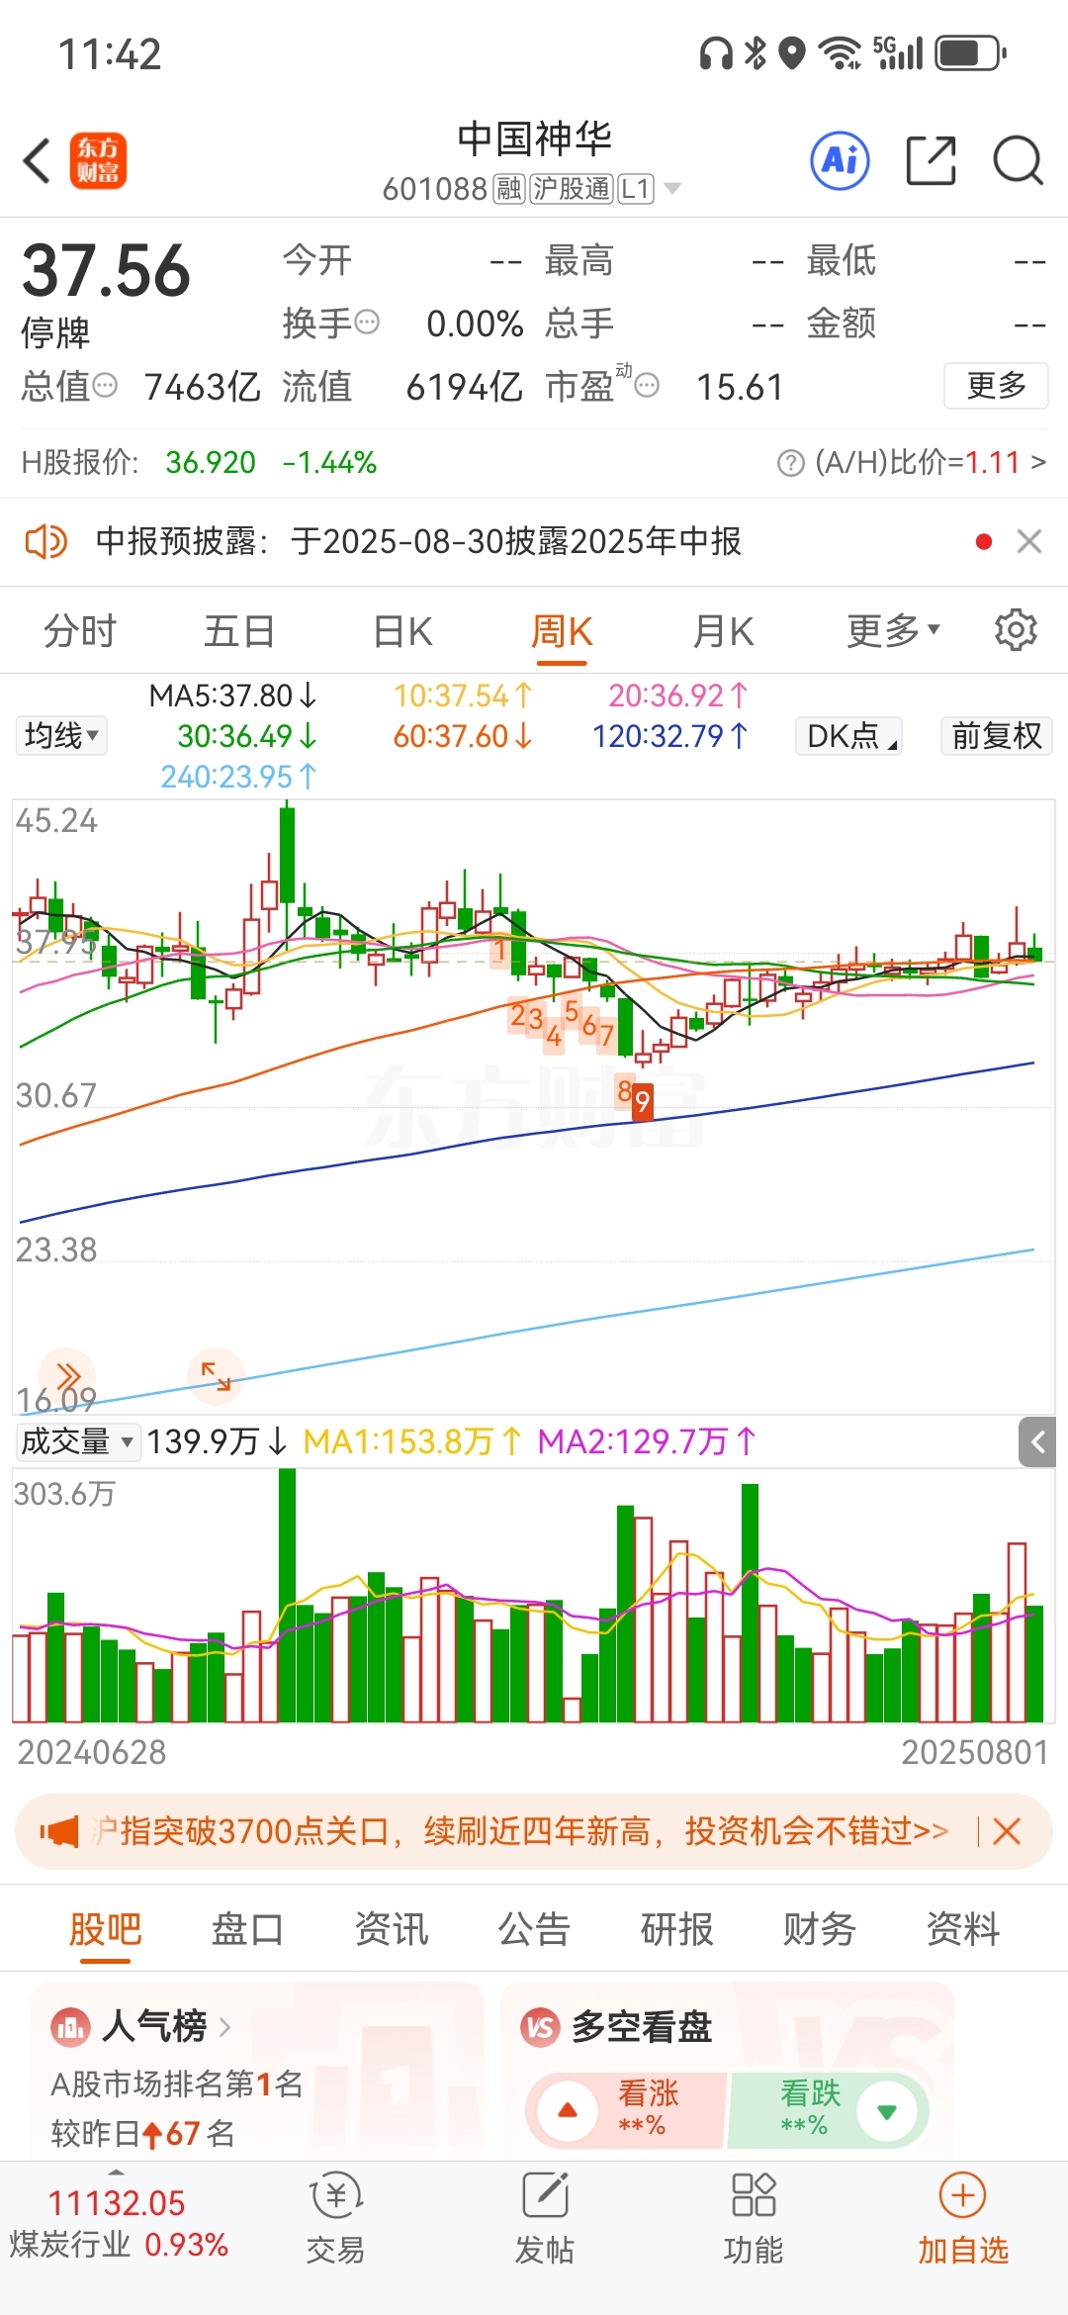Expand the 人气榜 chevron
Viewport: 1068px width, 2315px height.
[224, 2027]
